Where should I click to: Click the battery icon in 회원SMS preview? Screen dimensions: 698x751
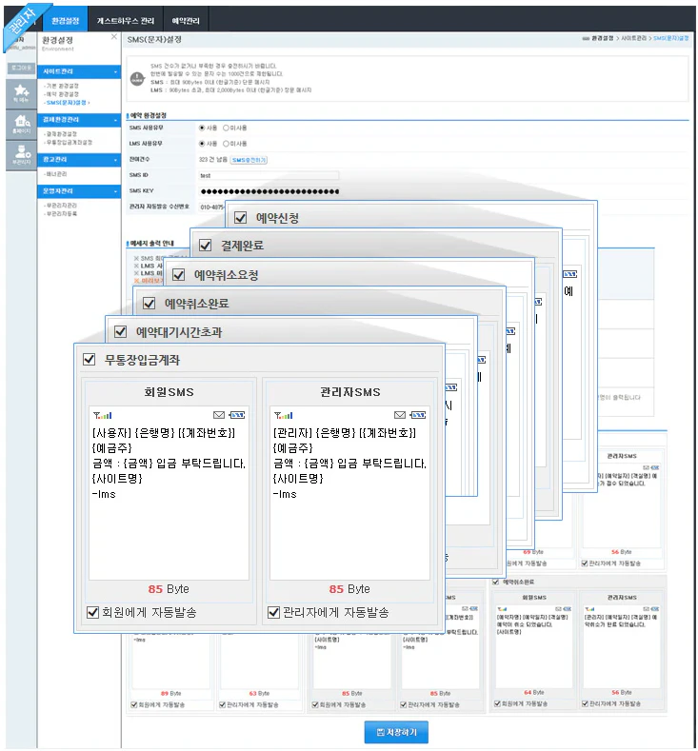(237, 415)
